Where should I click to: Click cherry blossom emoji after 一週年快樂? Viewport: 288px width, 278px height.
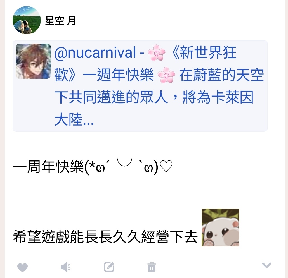166,75
